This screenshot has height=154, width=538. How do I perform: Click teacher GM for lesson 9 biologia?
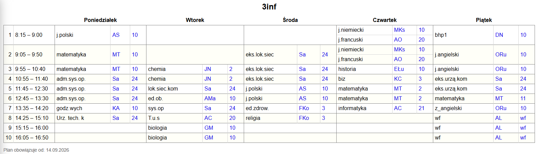click(209, 128)
